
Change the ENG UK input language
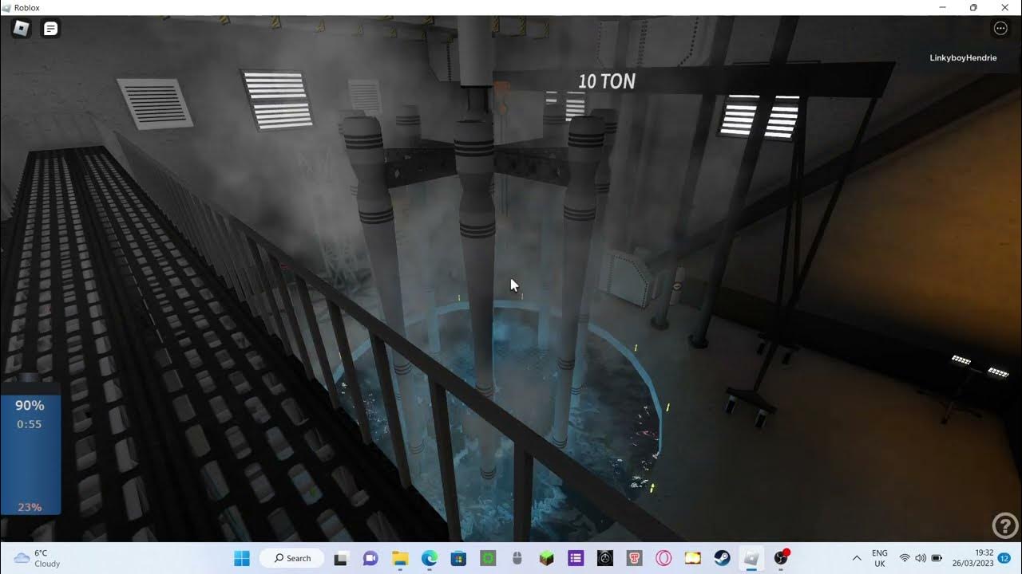(x=879, y=558)
